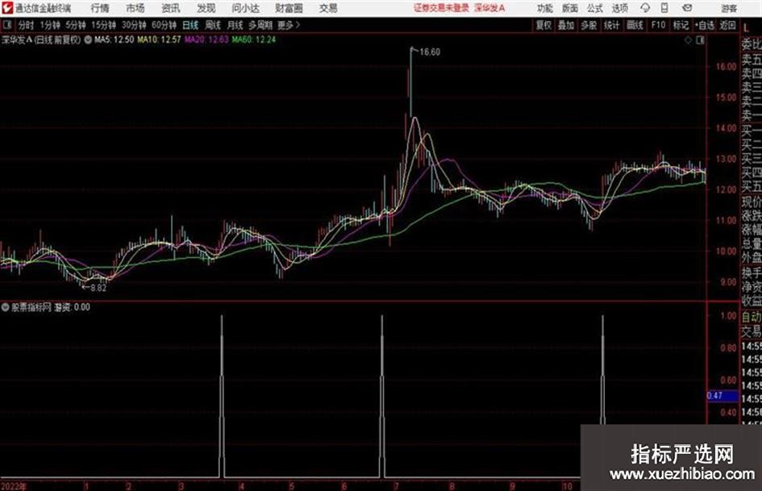Click the 12.00 price axis label
The height and width of the screenshot is (491, 762).
coord(726,189)
